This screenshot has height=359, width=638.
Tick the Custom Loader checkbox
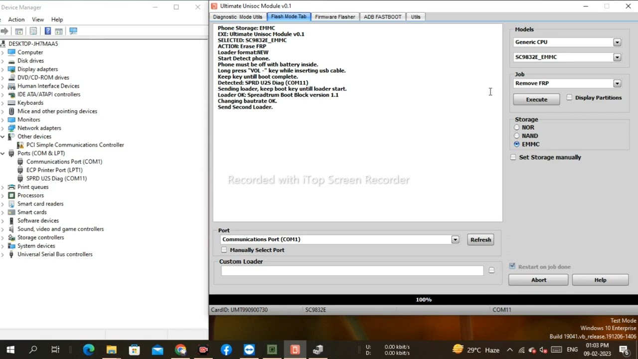(x=491, y=270)
